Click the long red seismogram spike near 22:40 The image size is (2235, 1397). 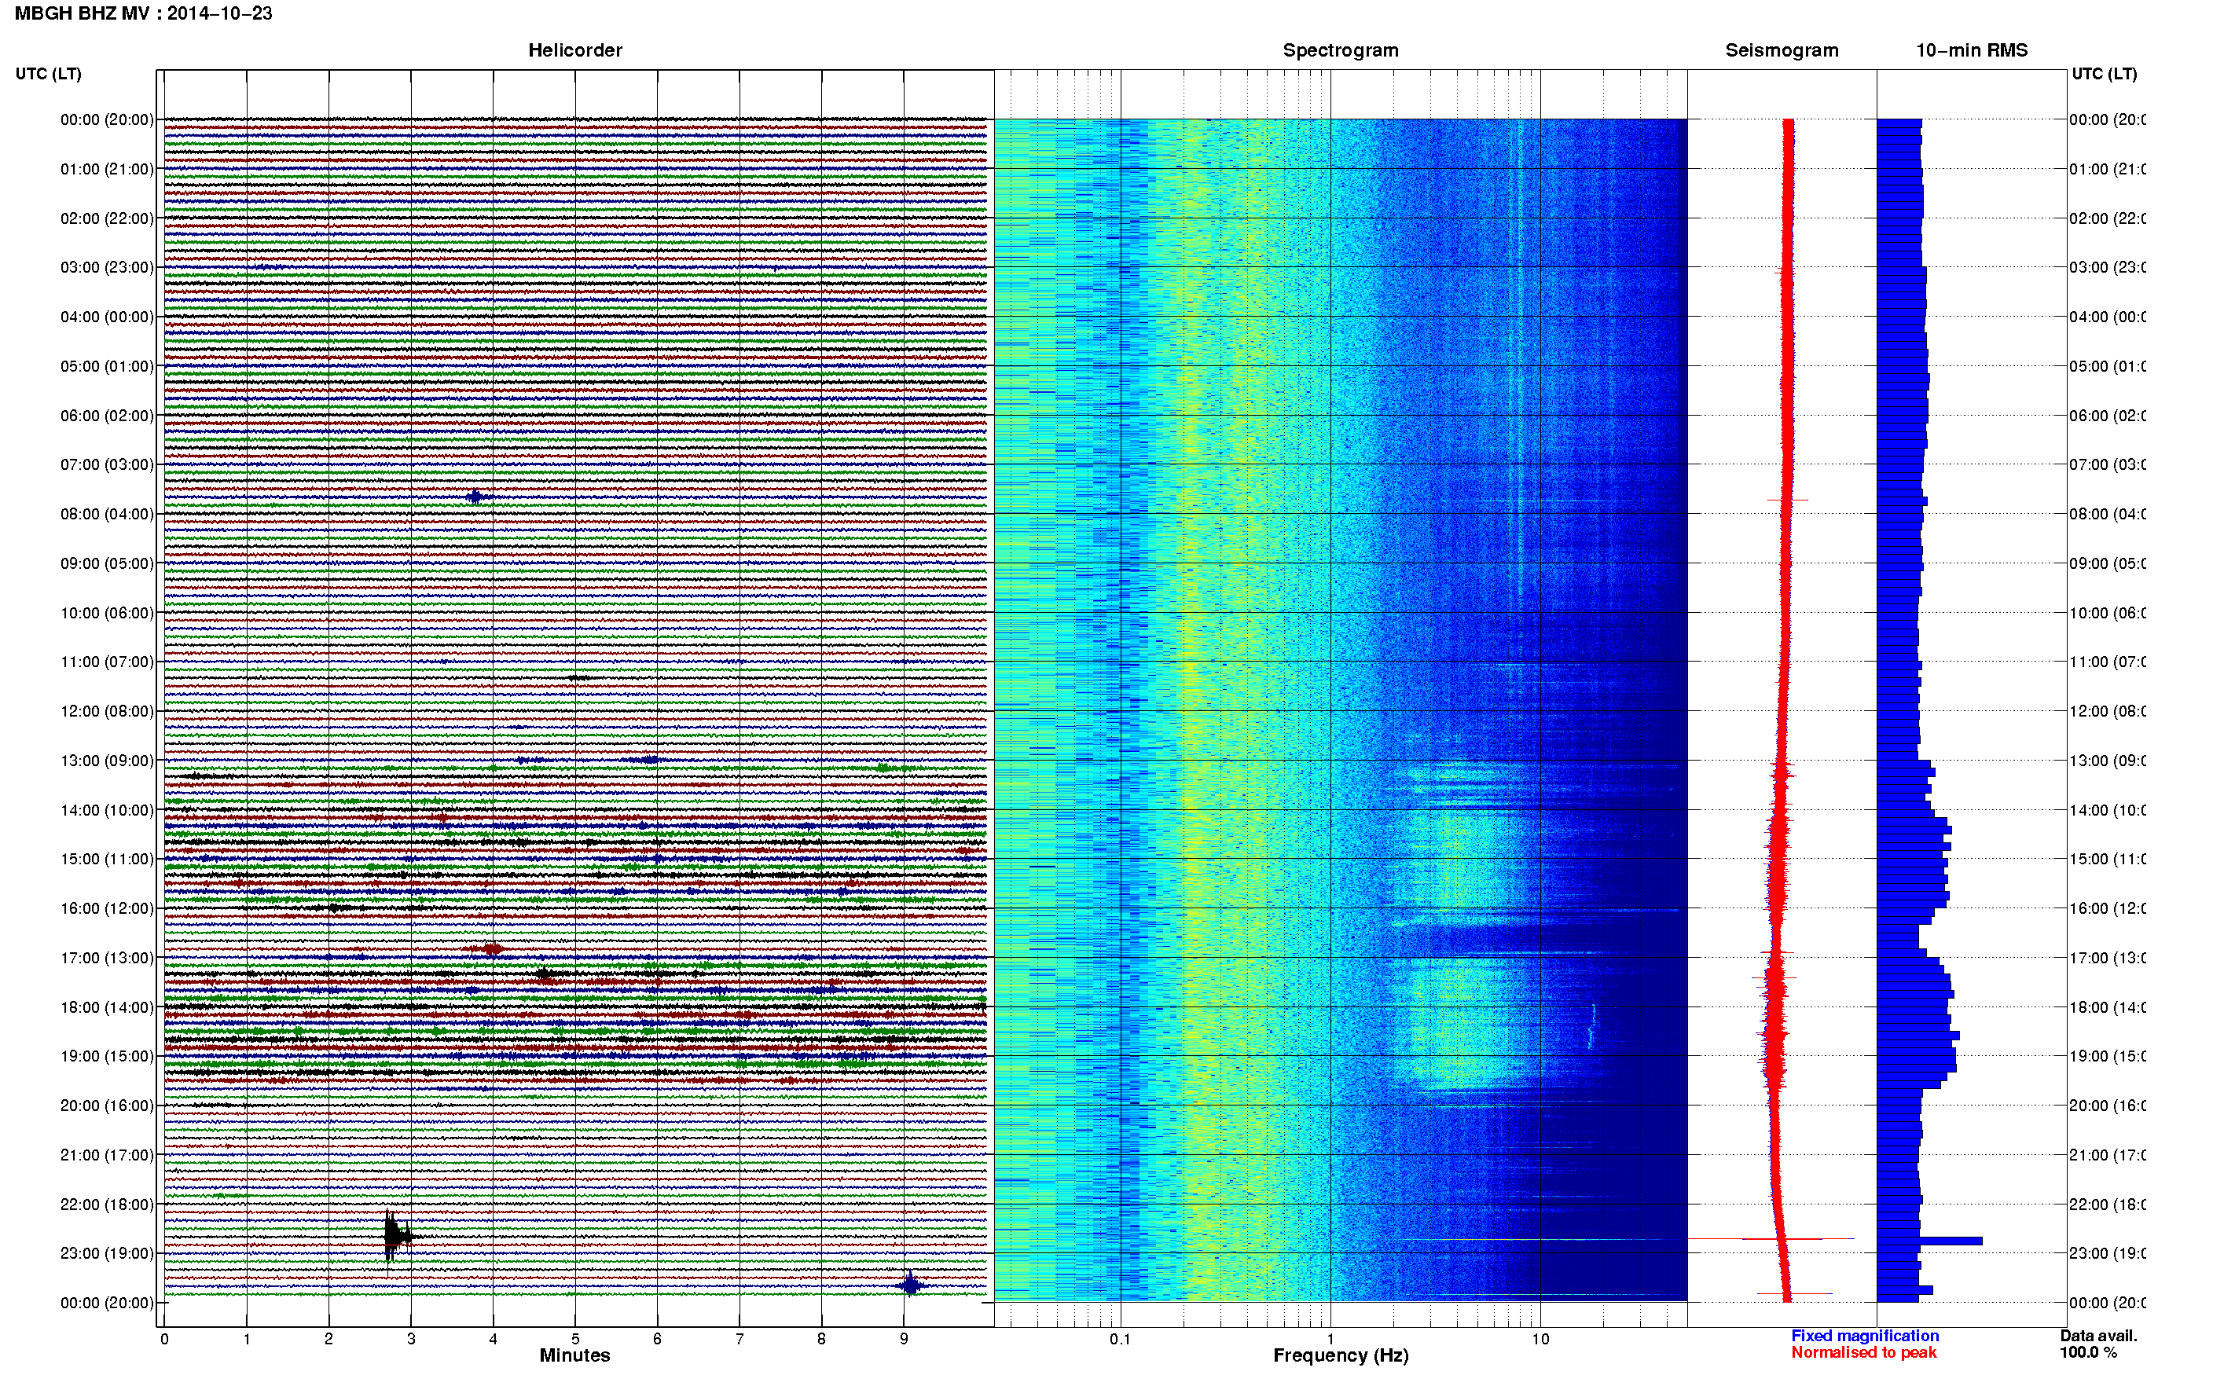pos(1771,1239)
